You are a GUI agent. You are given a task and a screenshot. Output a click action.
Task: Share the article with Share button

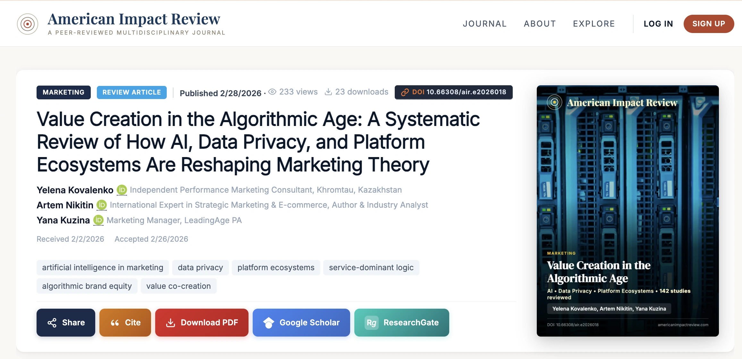point(66,322)
